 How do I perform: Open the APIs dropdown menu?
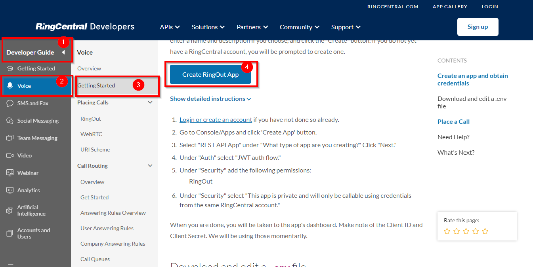pyautogui.click(x=170, y=27)
